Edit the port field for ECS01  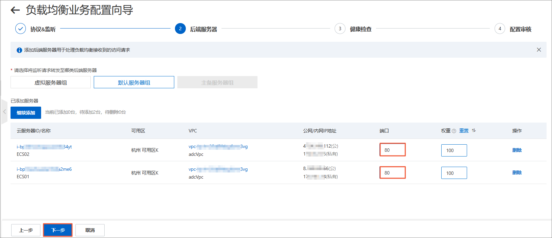pyautogui.click(x=392, y=172)
